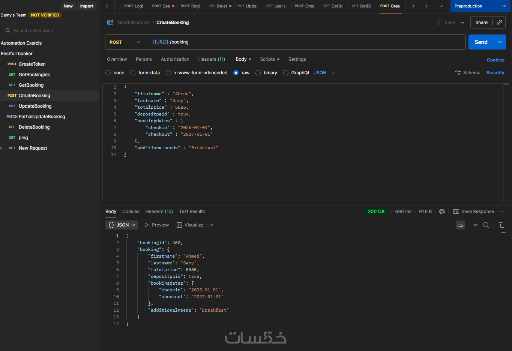Image resolution: width=512 pixels, height=351 pixels.
Task: Click the Beautify link
Action: click(x=495, y=73)
